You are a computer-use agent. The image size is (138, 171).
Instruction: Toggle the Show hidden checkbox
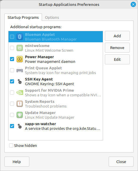pos(11,145)
